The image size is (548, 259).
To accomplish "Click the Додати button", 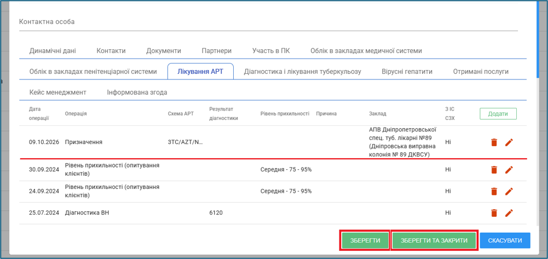I will click(498, 114).
